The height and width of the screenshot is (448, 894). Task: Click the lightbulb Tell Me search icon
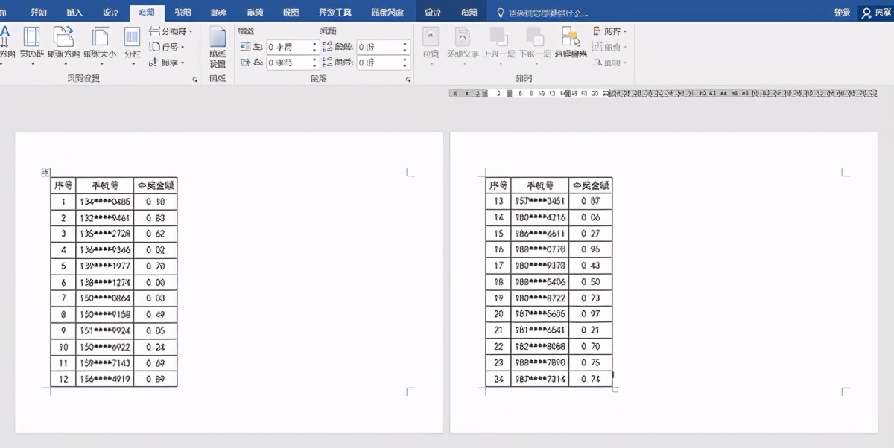pos(500,13)
